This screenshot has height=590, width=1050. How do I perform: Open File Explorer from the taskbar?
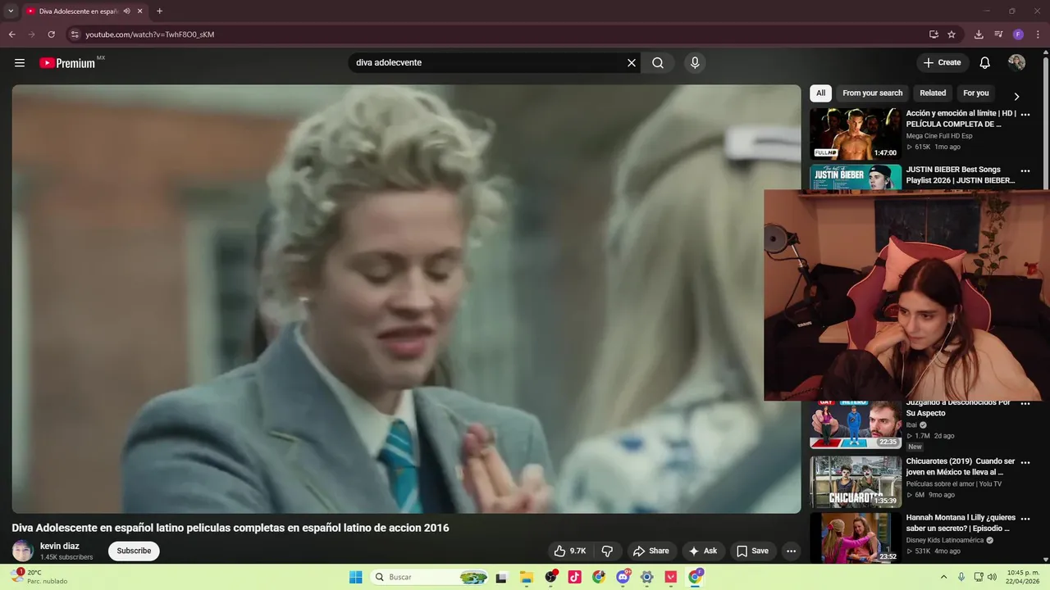(x=527, y=577)
